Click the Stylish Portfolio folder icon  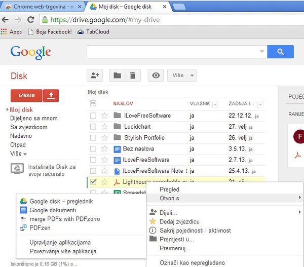[x=117, y=137]
